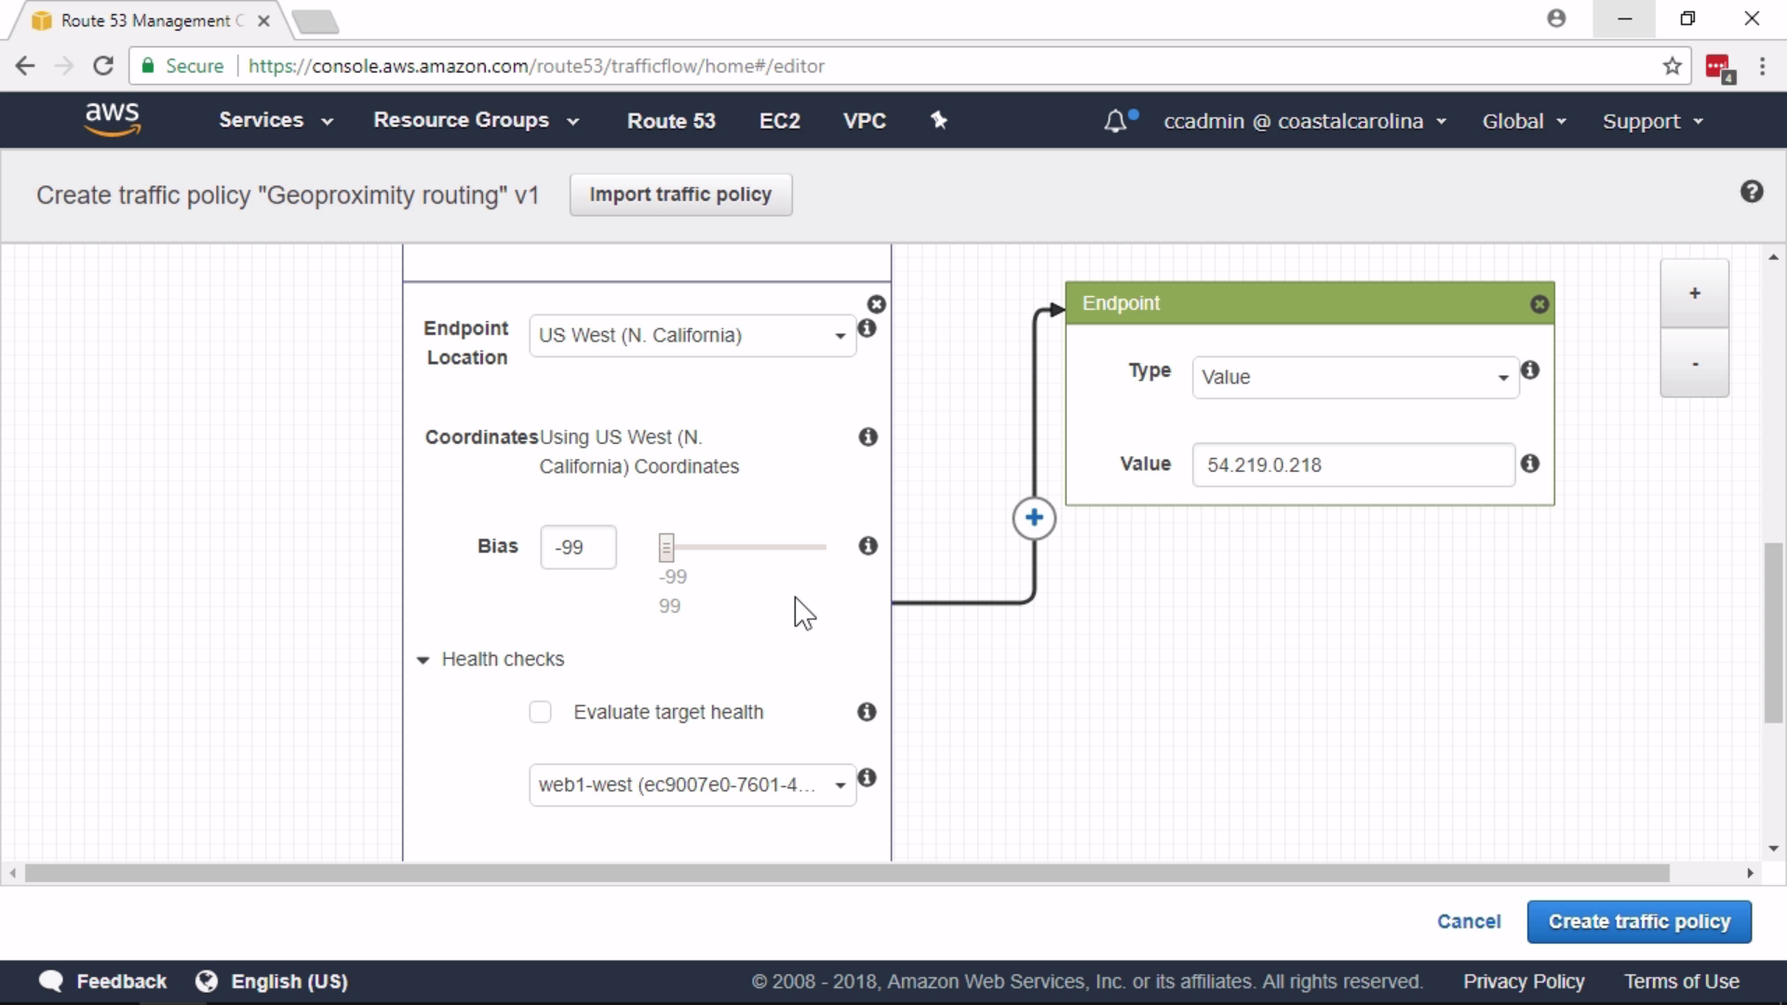Zoom in with the plus button
Screen dimensions: 1787x1005
(x=1695, y=293)
